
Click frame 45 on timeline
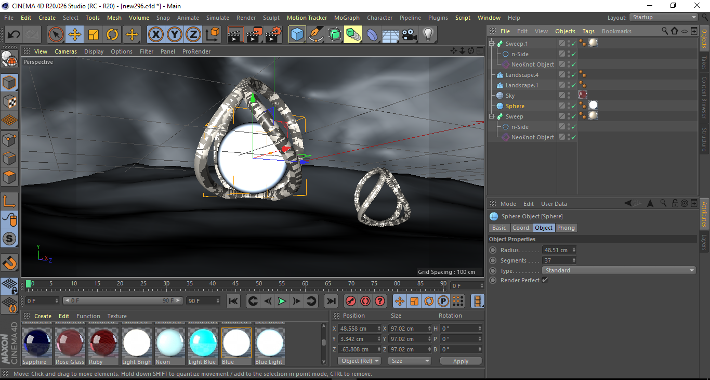click(235, 284)
